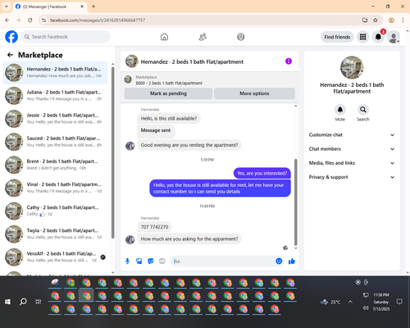Go to the Home feed icon
Screen dimensions: 410x328
[164, 37]
